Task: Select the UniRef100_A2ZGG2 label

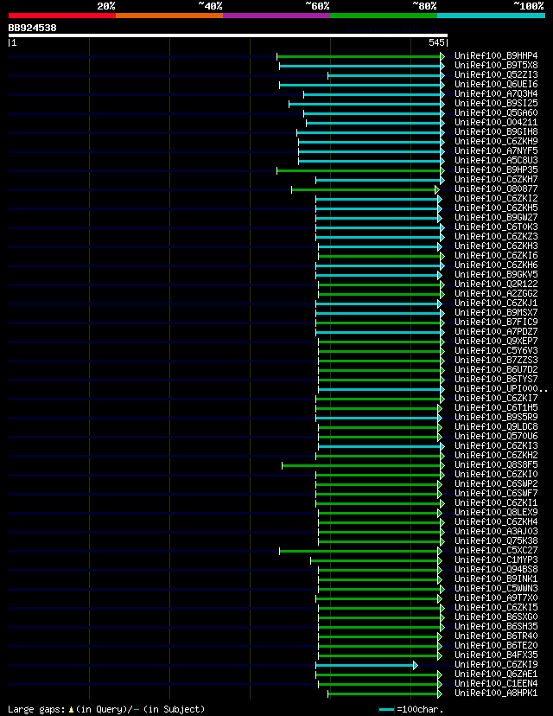Action: click(496, 294)
